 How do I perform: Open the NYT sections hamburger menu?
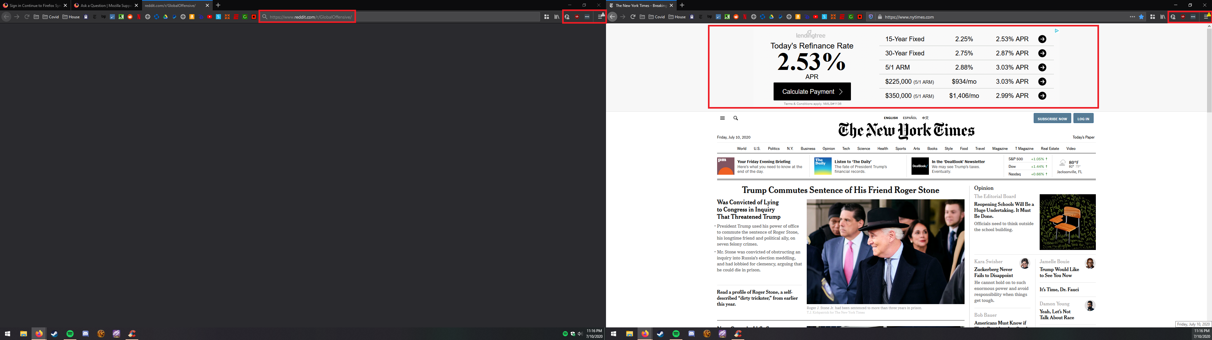click(x=722, y=118)
